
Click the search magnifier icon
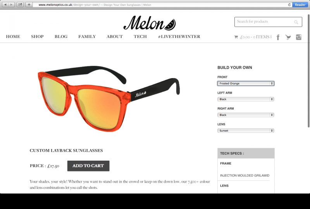(x=296, y=22)
